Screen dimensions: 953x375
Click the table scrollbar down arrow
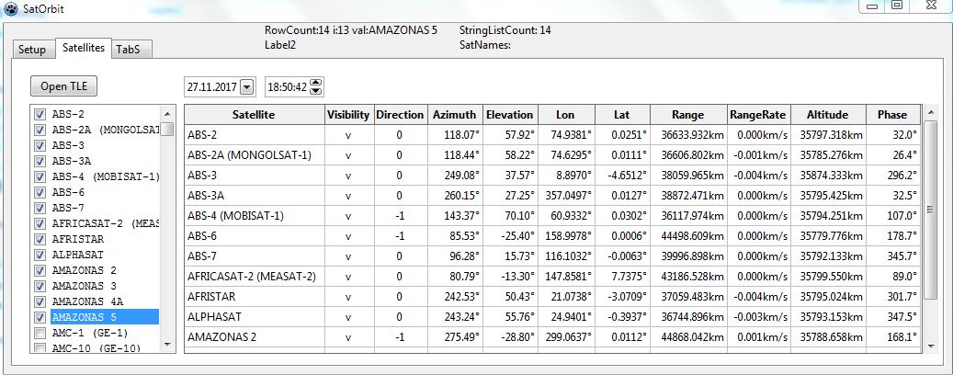pyautogui.click(x=929, y=345)
